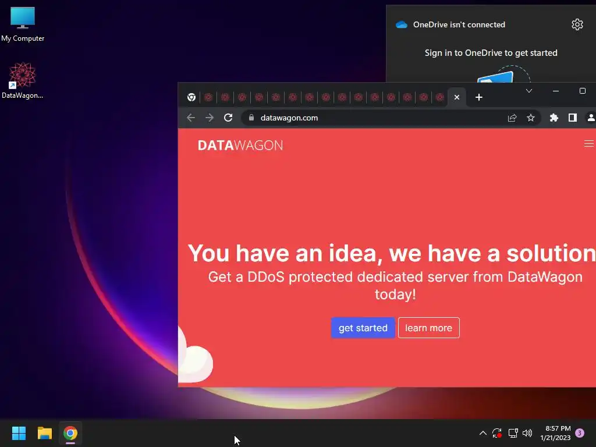
Task: Click the sync status tray icon
Action: click(497, 433)
